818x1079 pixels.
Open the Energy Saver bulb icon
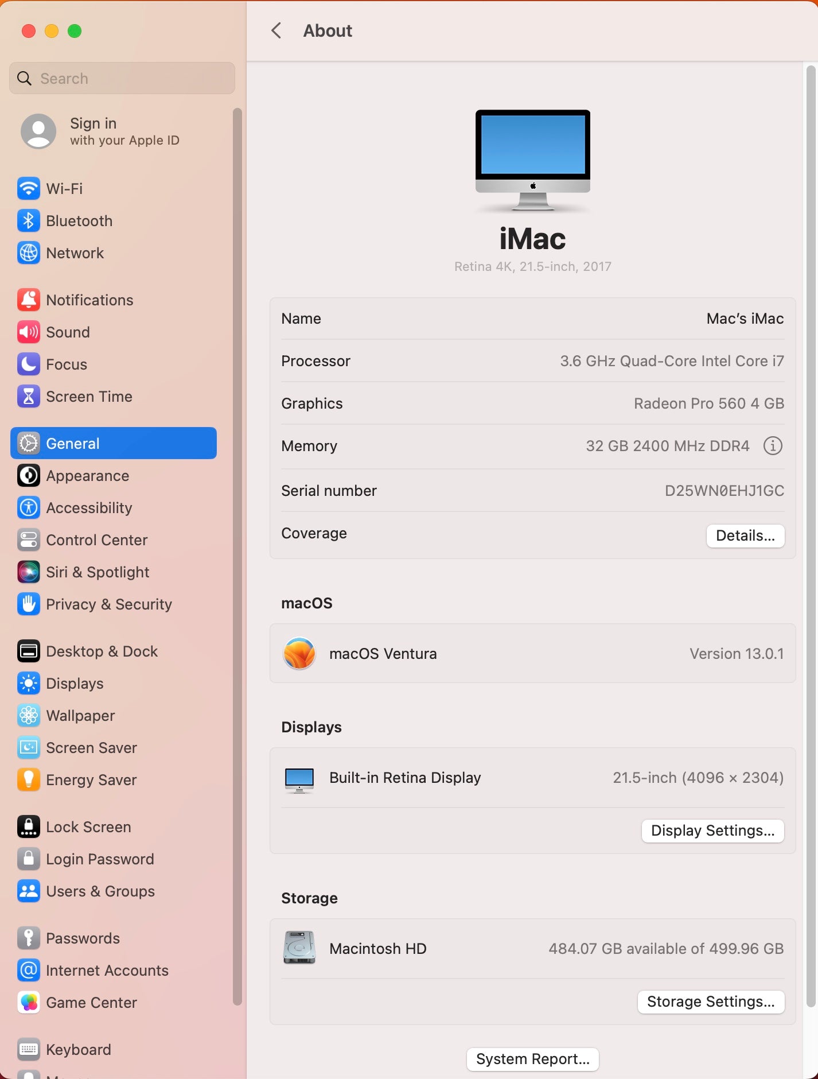pos(29,779)
